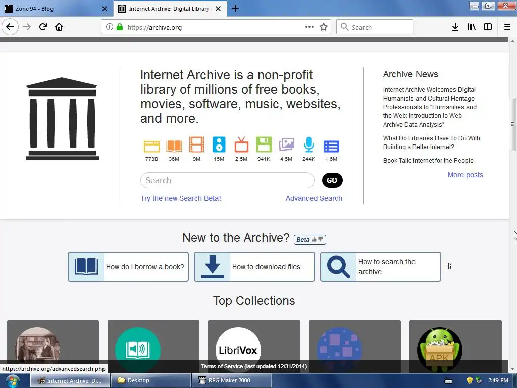
Task: Show site information icon in address bar
Action: tap(110, 27)
